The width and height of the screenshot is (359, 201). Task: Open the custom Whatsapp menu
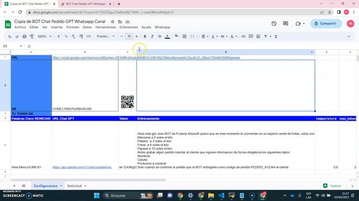pyautogui.click(x=162, y=27)
